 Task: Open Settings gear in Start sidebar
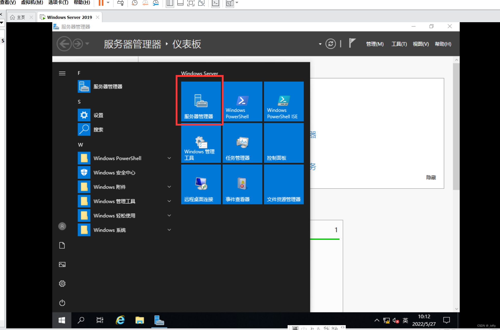(62, 284)
